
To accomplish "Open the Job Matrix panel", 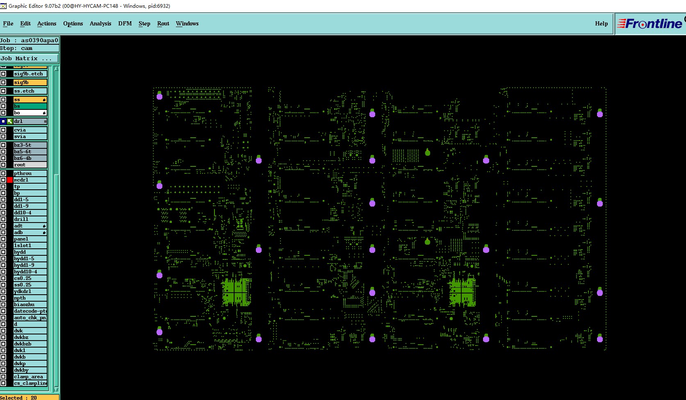I will pos(29,59).
